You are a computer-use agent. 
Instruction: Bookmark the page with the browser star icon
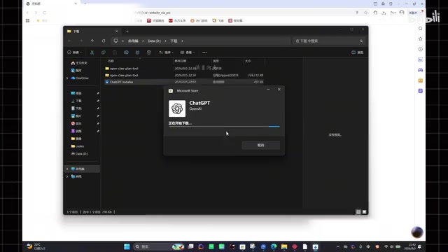pyautogui.click(x=365, y=13)
